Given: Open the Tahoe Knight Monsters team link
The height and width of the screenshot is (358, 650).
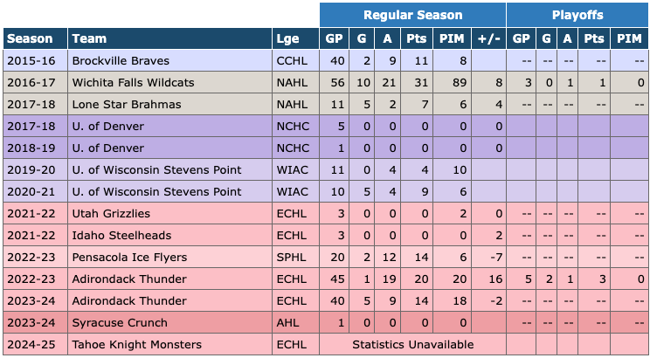Looking at the screenshot, I should (x=136, y=345).
